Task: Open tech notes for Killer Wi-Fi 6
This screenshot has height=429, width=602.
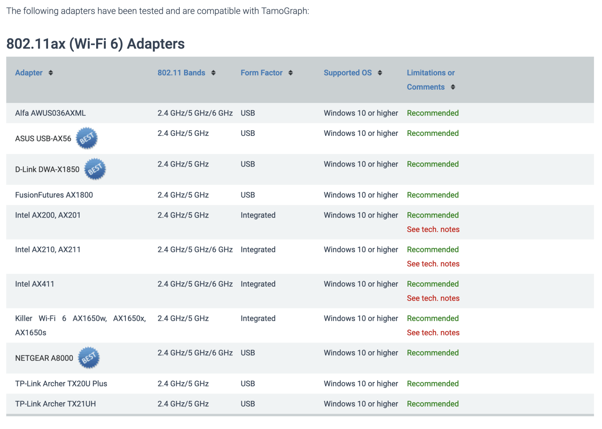Action: [433, 333]
